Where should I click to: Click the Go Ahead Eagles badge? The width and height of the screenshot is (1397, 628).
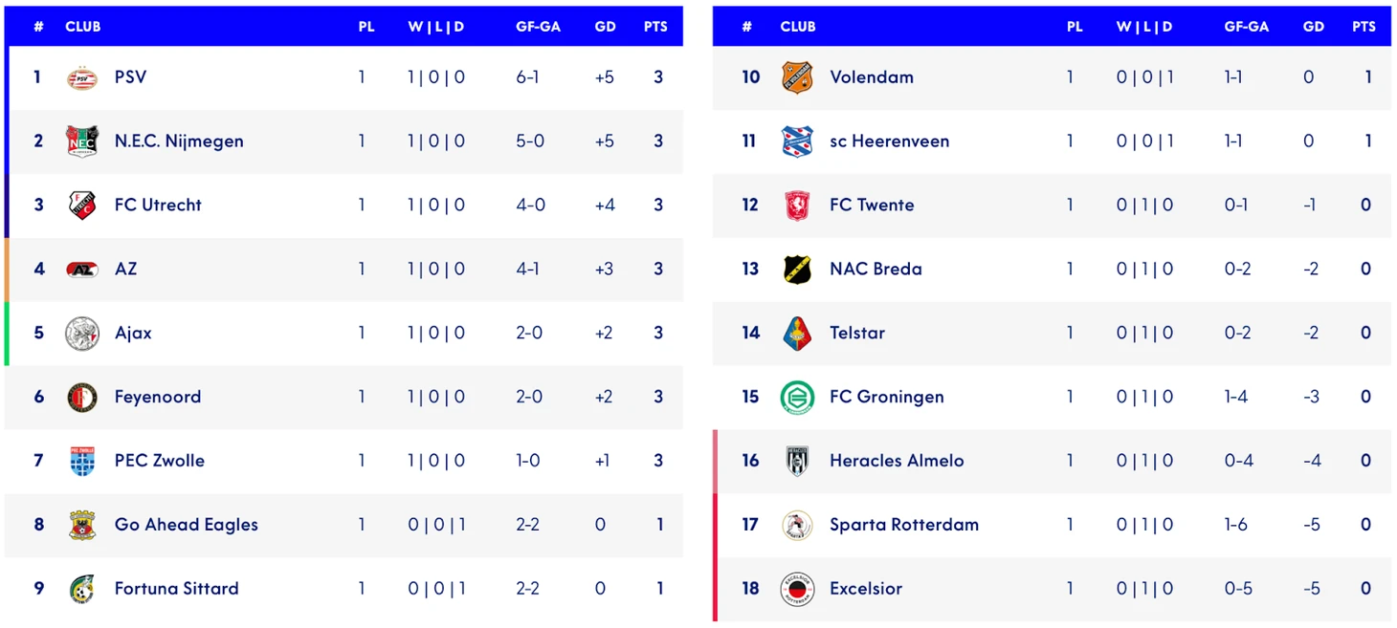tap(82, 526)
